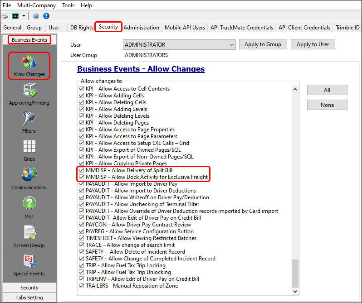The image size is (362, 303).
Task: Click the All button
Action: click(327, 90)
